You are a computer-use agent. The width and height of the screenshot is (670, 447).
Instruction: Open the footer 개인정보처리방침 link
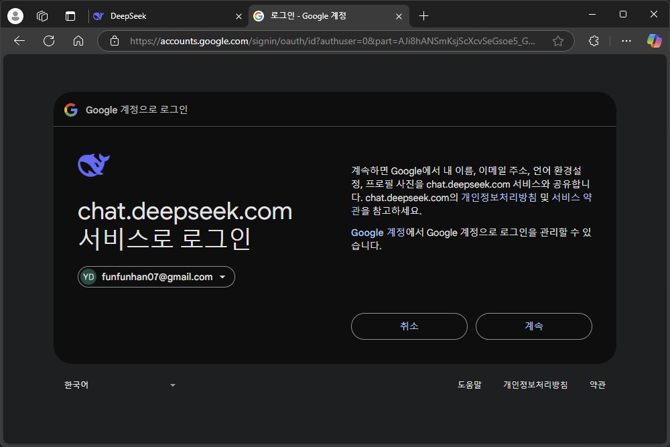[x=535, y=385]
